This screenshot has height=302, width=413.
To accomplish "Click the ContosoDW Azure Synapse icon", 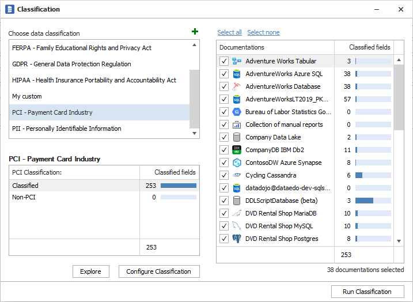I will [x=236, y=163].
